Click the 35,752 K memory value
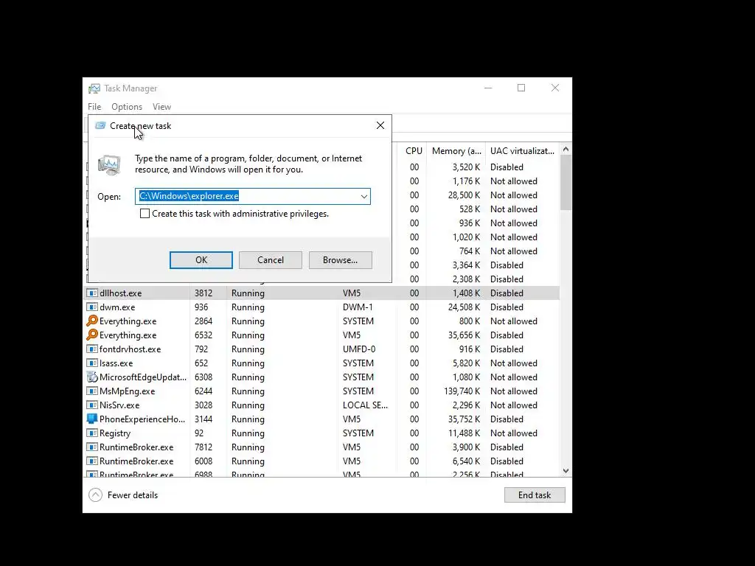The image size is (755, 566). click(464, 419)
